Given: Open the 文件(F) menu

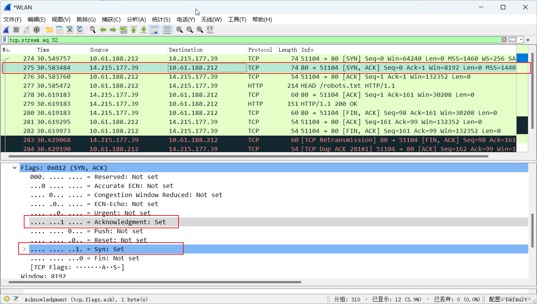Looking at the screenshot, I should [12, 20].
